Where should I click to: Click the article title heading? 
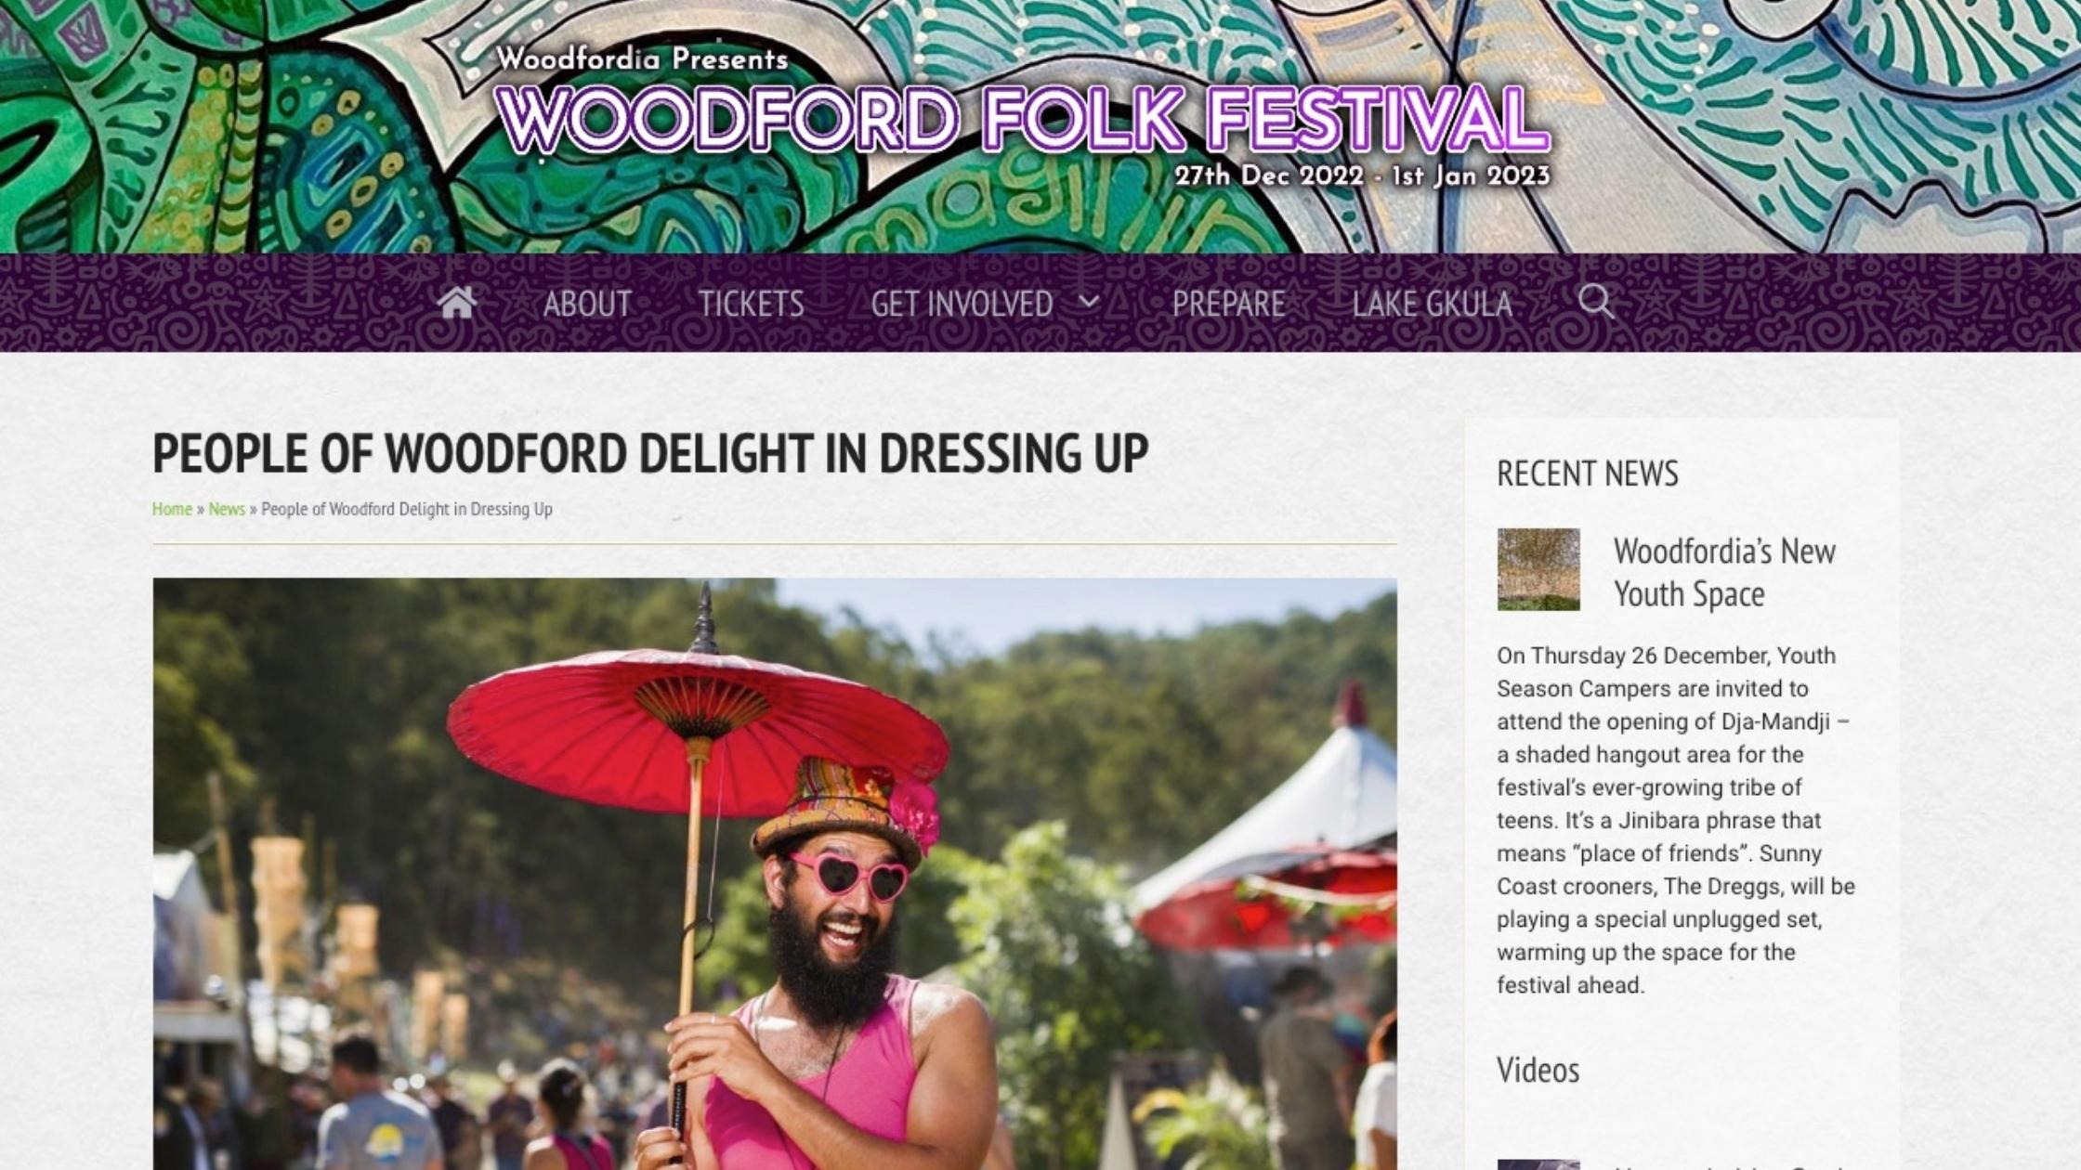pos(650,453)
